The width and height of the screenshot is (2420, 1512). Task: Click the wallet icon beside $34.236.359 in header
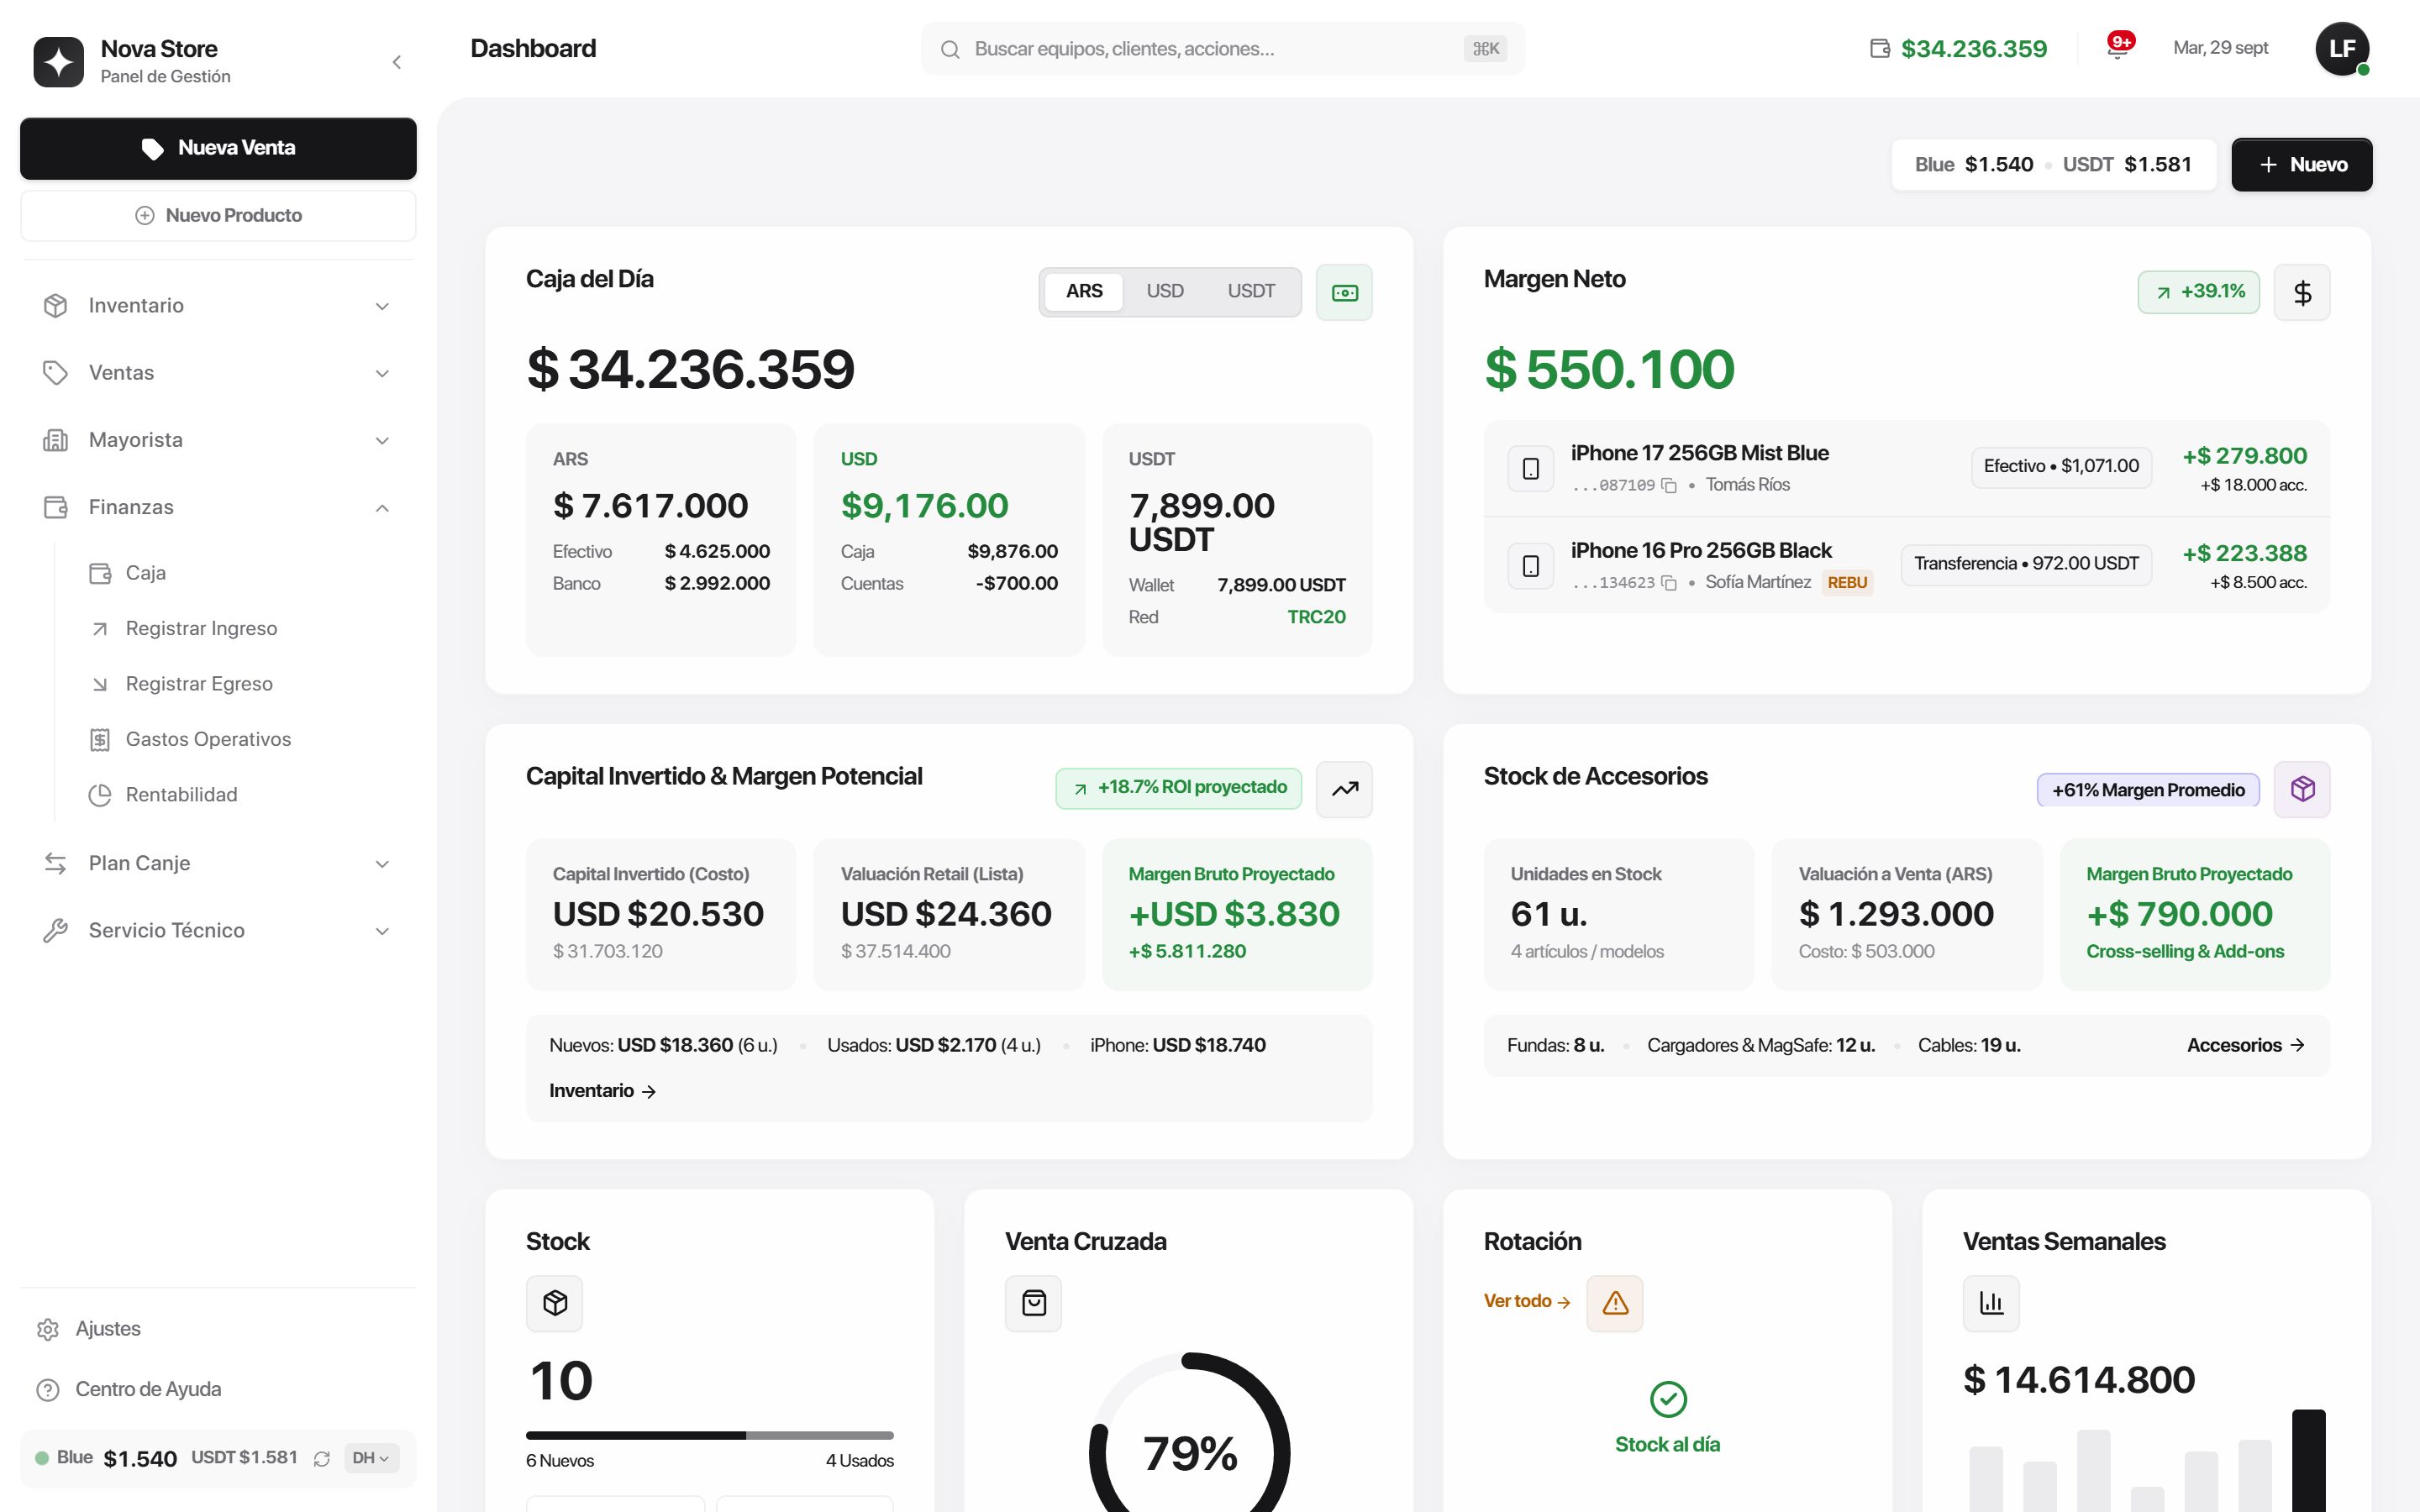point(1880,48)
